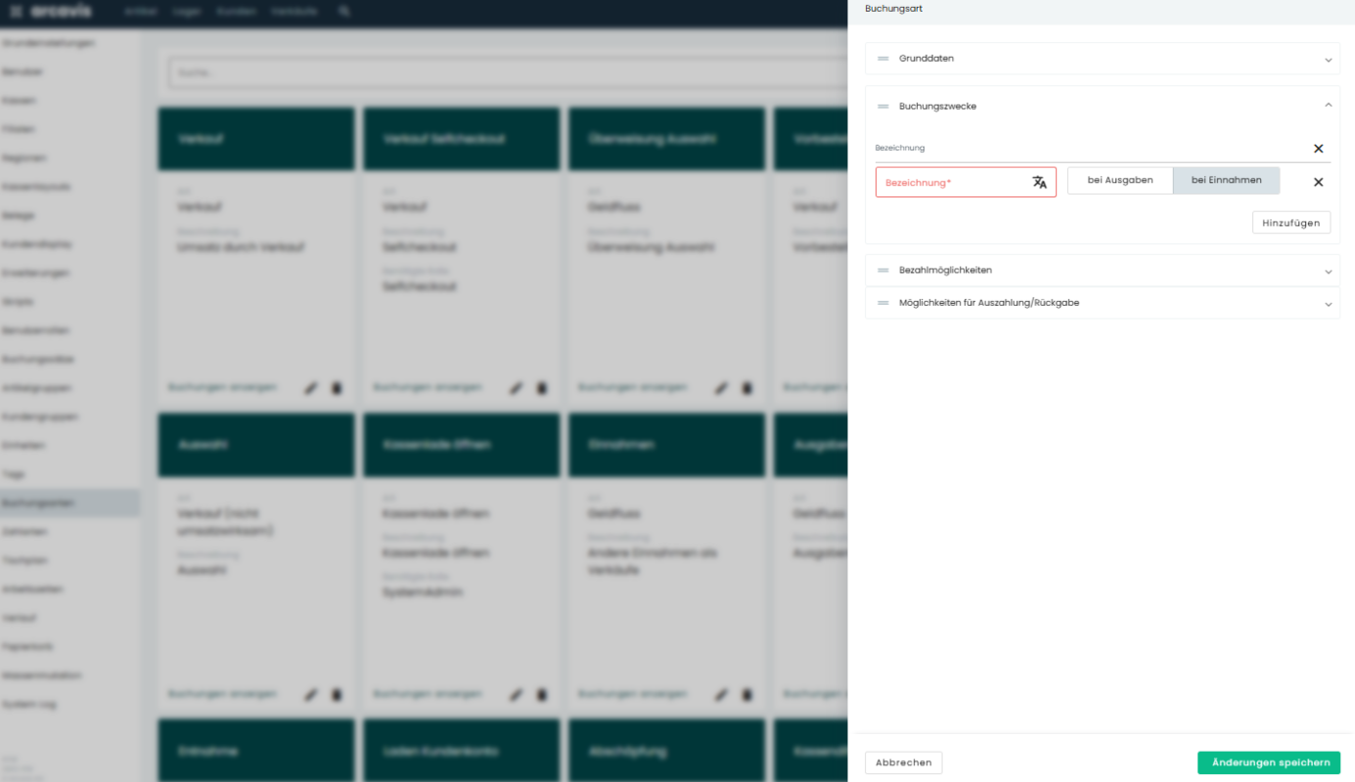The height and width of the screenshot is (782, 1355).
Task: Cancel with the Abbrechen button
Action: click(x=903, y=762)
